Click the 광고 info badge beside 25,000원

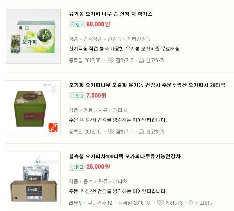(77, 167)
